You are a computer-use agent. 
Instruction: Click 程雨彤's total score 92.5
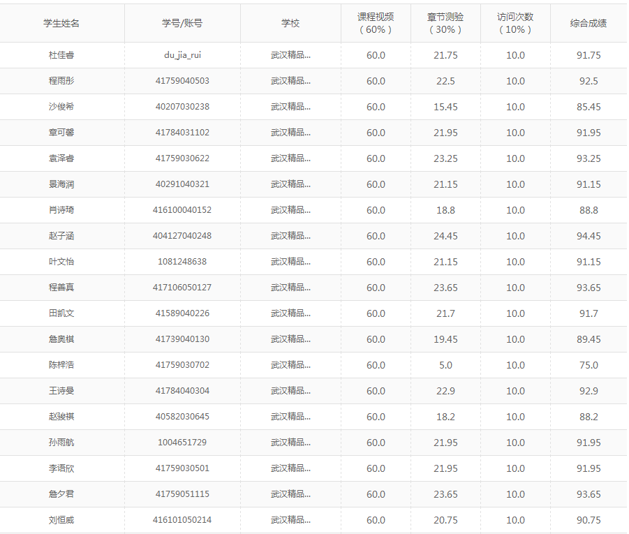tap(589, 81)
